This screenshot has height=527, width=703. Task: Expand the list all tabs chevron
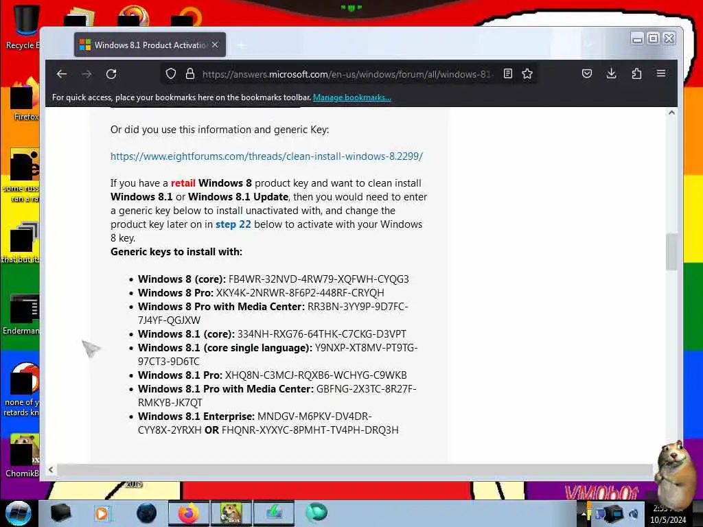[x=589, y=45]
